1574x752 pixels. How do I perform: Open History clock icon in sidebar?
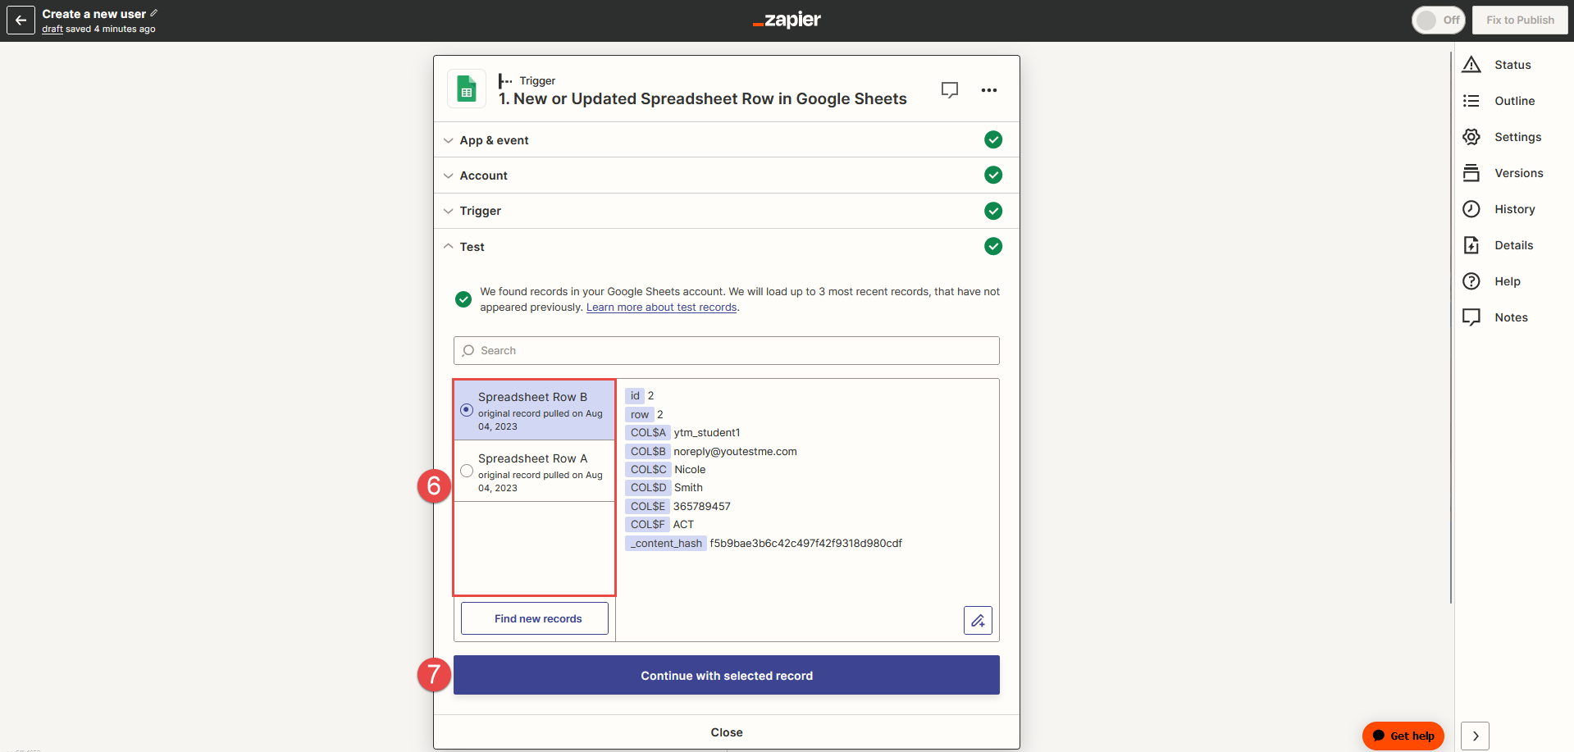1471,208
